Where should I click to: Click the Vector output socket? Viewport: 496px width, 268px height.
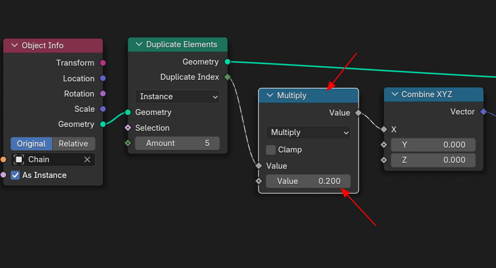point(484,112)
